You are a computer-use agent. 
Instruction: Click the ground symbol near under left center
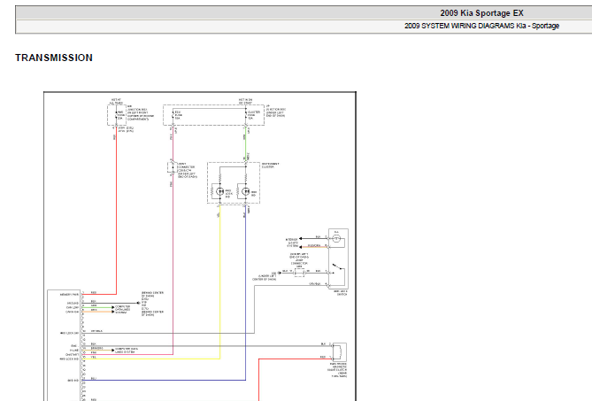279,273
